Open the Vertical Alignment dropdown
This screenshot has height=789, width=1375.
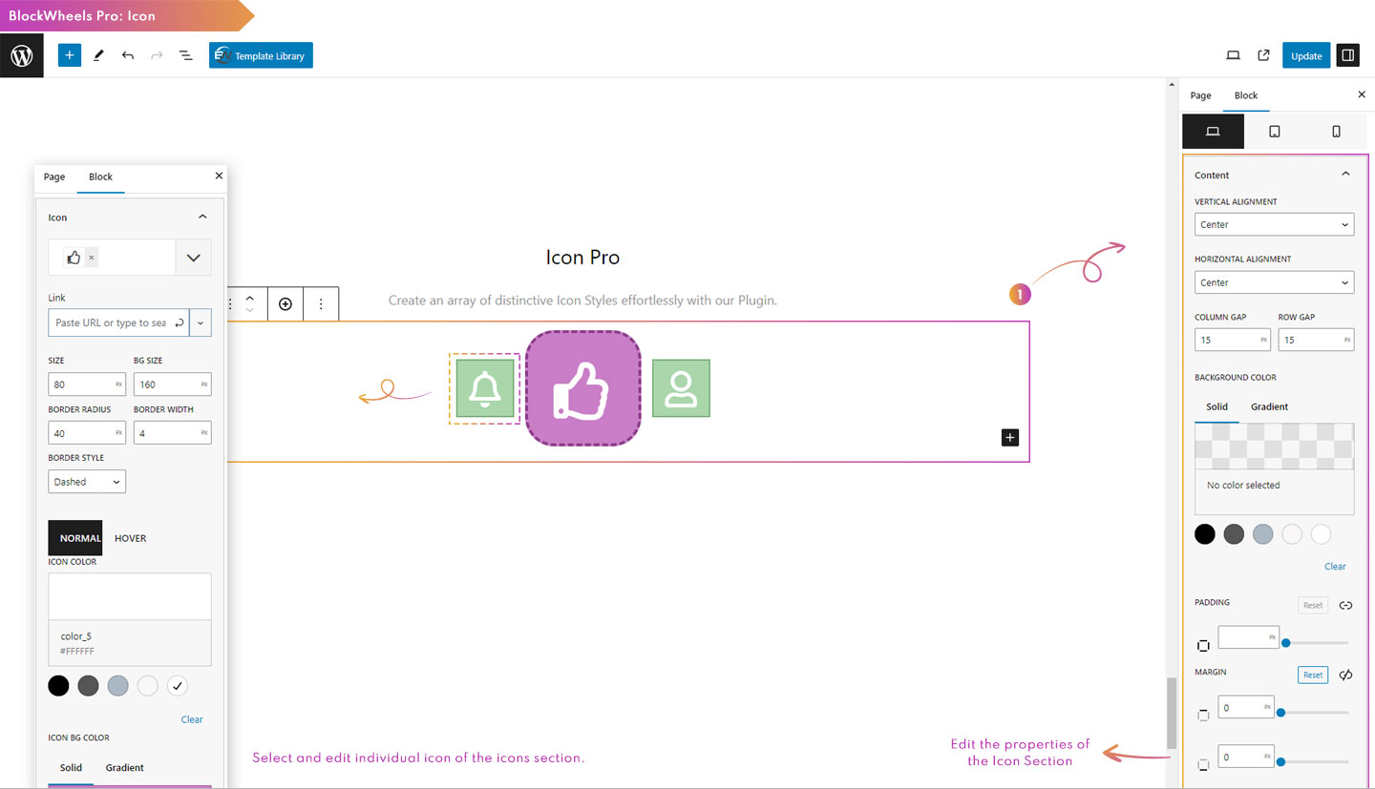pos(1274,225)
